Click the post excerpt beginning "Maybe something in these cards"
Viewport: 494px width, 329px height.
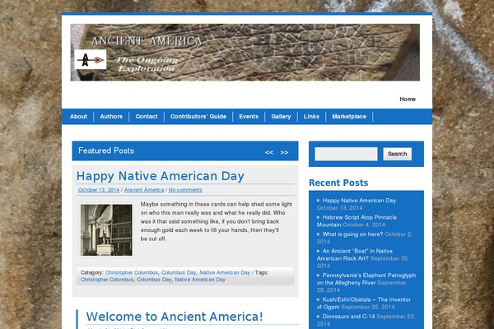216,221
